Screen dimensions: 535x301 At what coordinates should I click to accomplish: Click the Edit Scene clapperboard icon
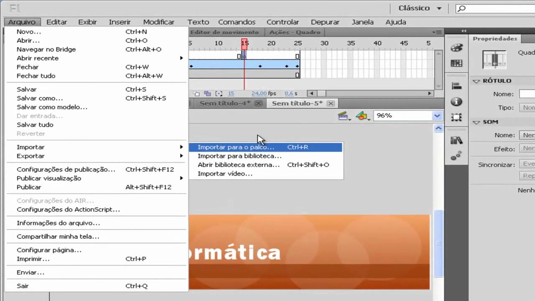click(344, 116)
